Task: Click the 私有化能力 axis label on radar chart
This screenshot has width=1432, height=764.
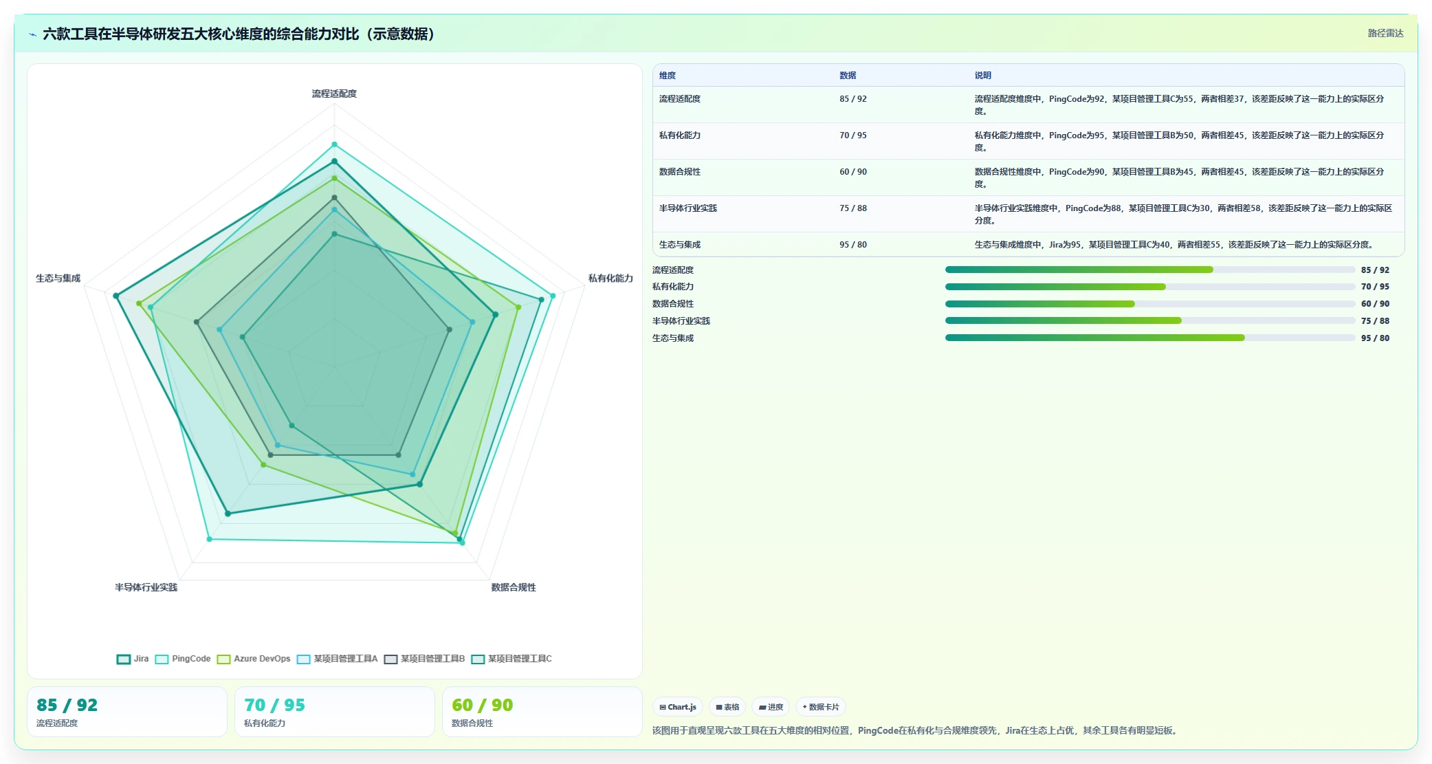Action: click(610, 279)
